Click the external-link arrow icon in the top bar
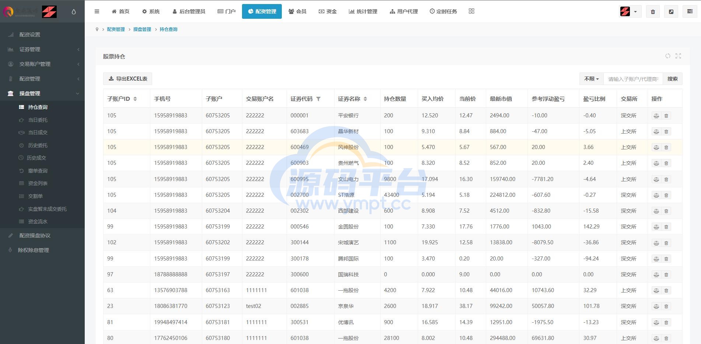The height and width of the screenshot is (344, 701). [x=671, y=11]
